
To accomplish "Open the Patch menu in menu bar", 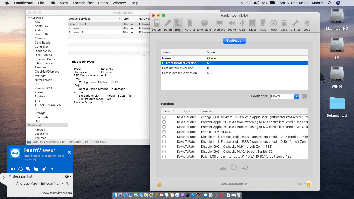I will [x=103, y=3].
